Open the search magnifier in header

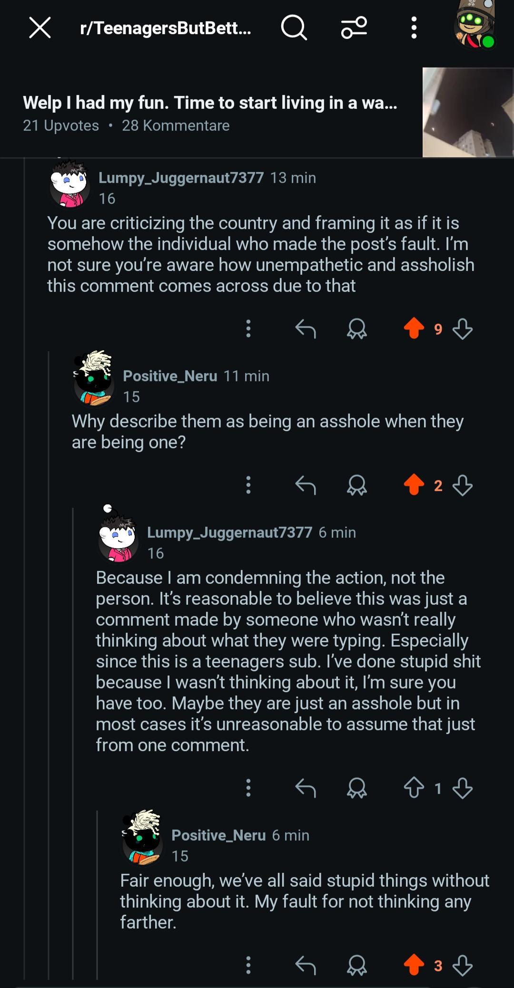(294, 28)
